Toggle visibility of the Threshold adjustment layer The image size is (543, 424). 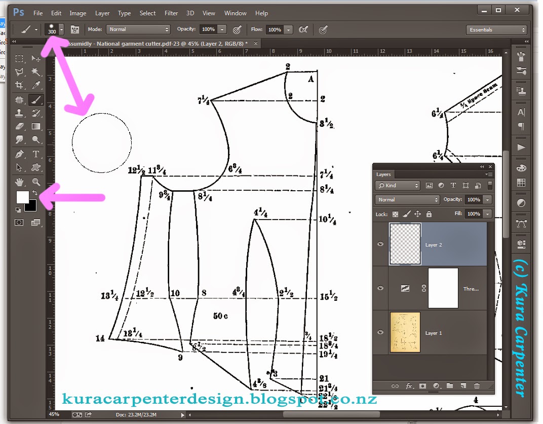pos(380,288)
